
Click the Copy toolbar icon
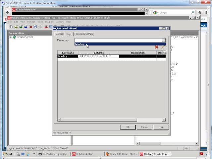point(51,26)
